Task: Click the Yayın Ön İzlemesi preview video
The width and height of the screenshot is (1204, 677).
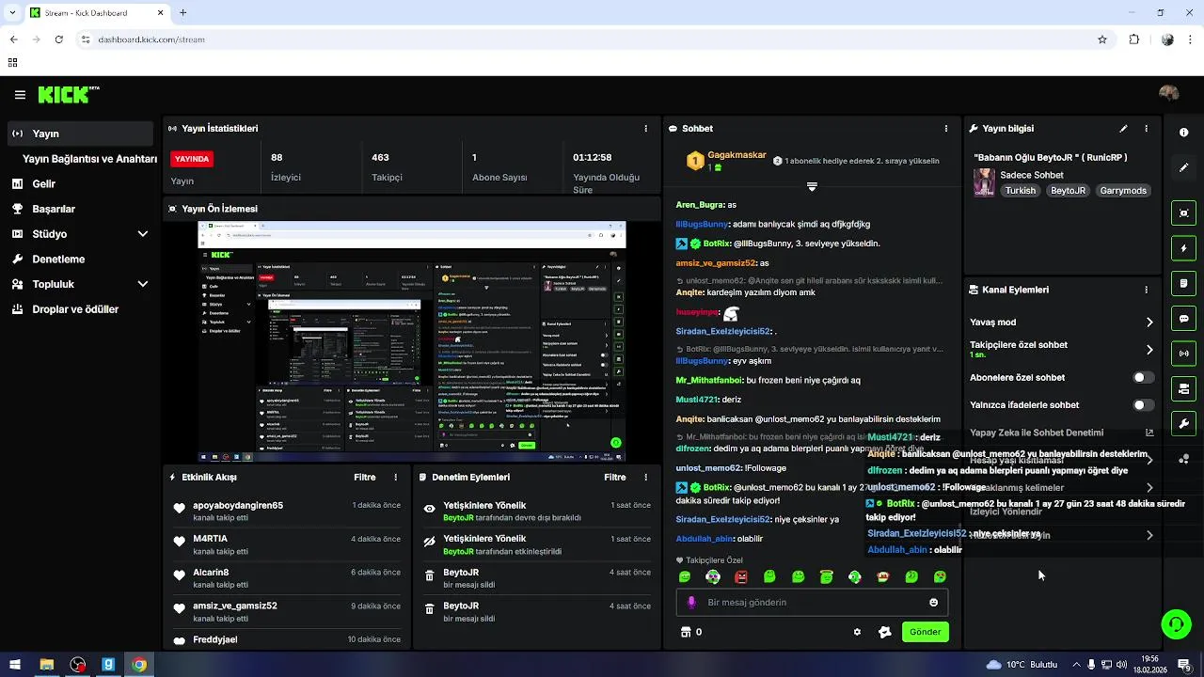Action: click(x=412, y=341)
